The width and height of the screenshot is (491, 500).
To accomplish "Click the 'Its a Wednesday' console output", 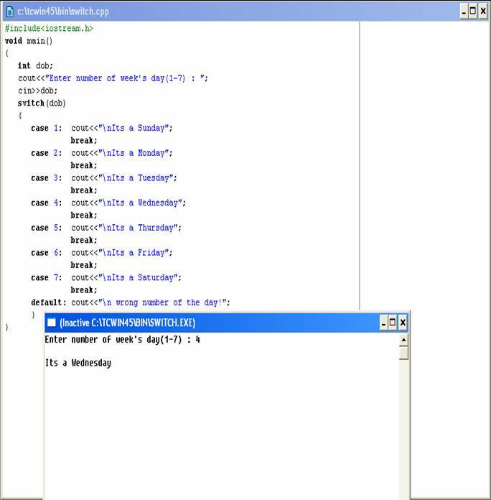I will (x=78, y=363).
